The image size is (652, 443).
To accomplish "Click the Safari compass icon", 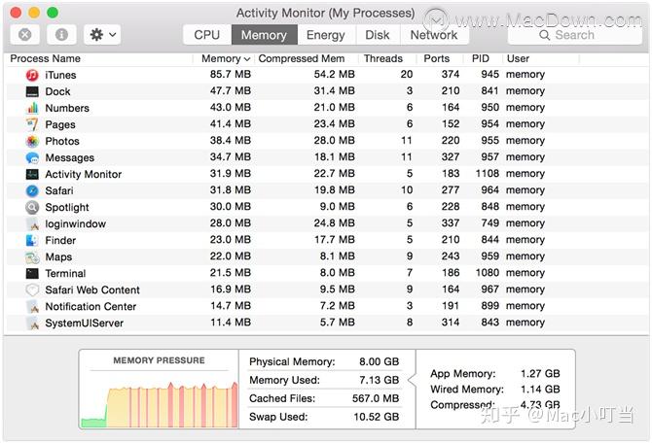I will (x=32, y=190).
